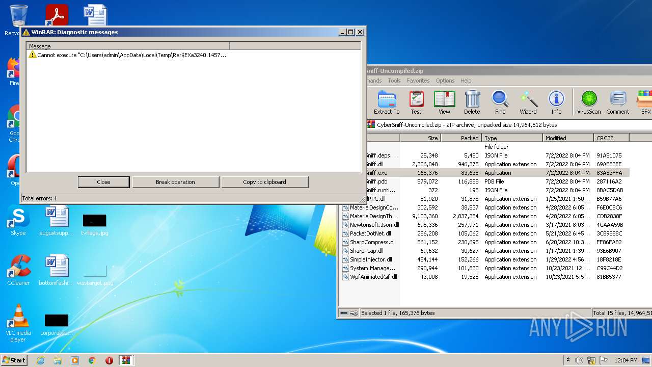Click the Test archive icon in WinRAR
The height and width of the screenshot is (367, 652).
[416, 102]
